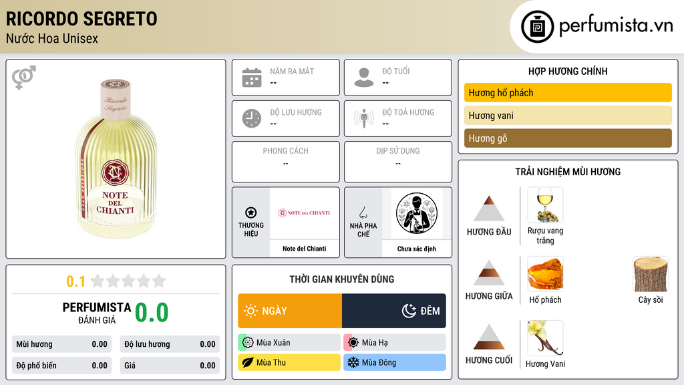
Task: Click the Mùa Đông season label
Action: 379,362
